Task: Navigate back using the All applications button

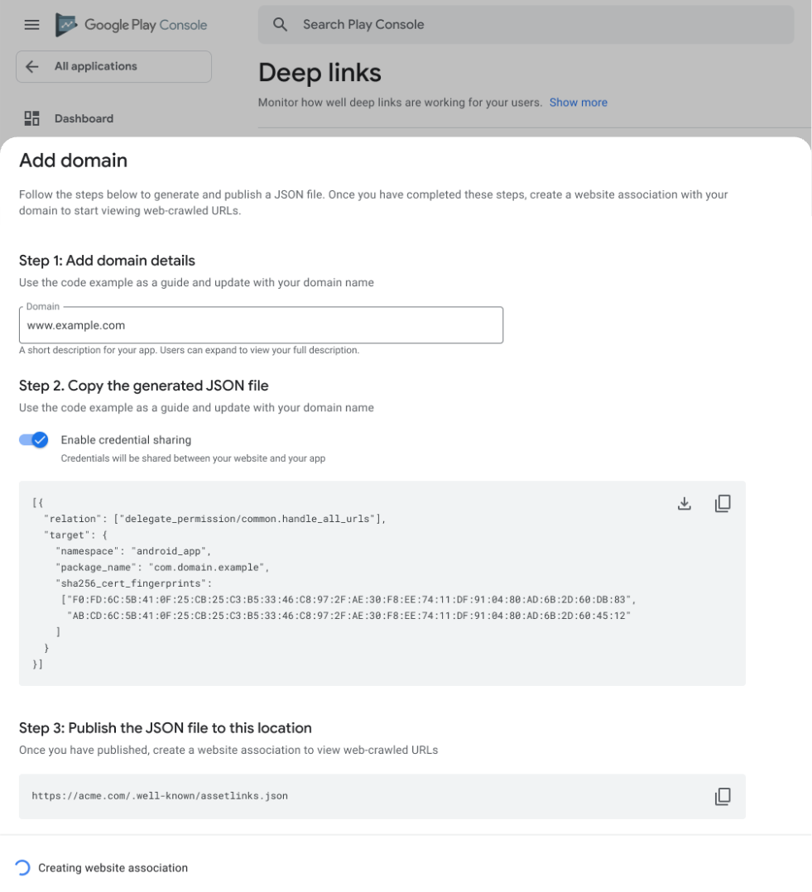Action: point(94,66)
